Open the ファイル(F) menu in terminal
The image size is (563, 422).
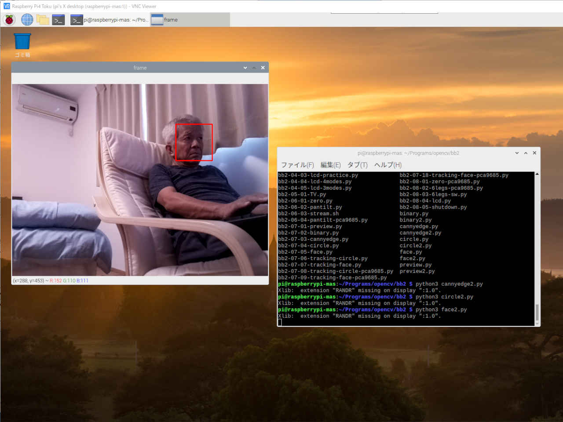pyautogui.click(x=297, y=165)
